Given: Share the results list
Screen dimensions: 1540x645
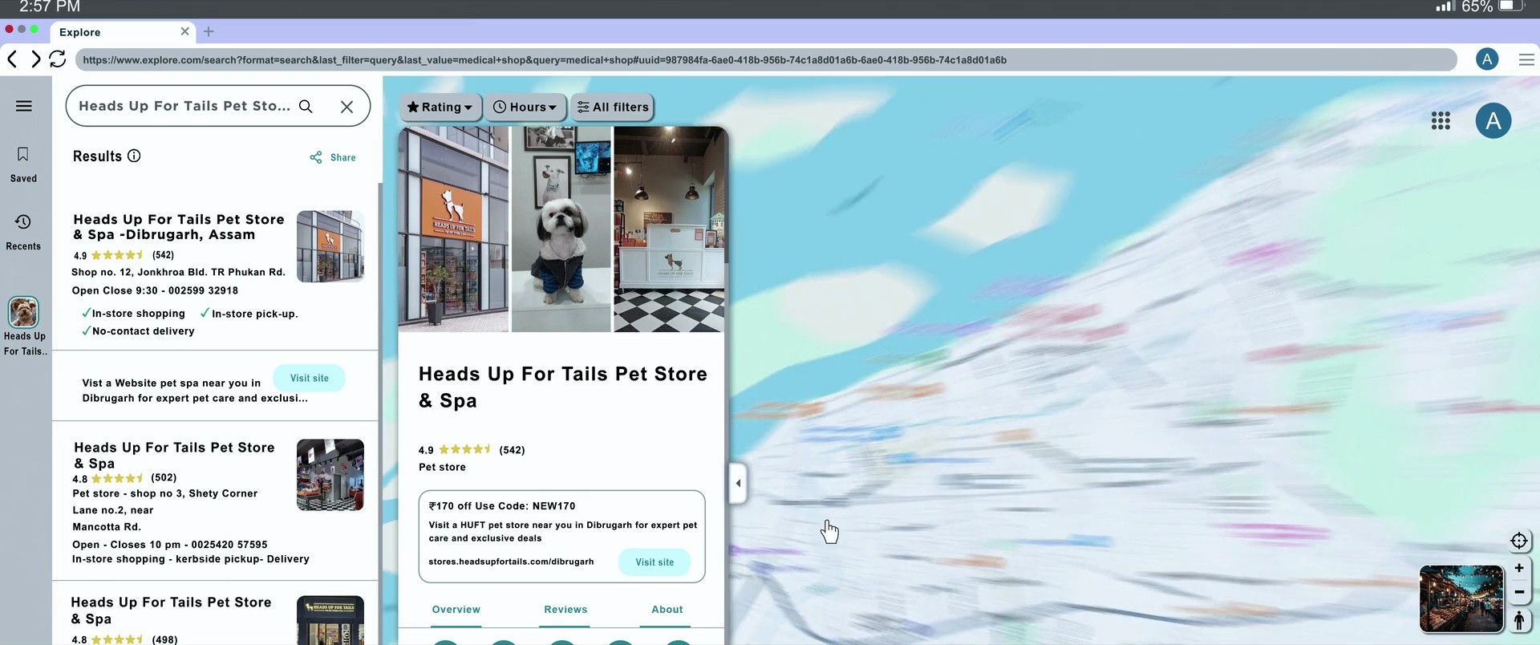Looking at the screenshot, I should click(x=333, y=157).
